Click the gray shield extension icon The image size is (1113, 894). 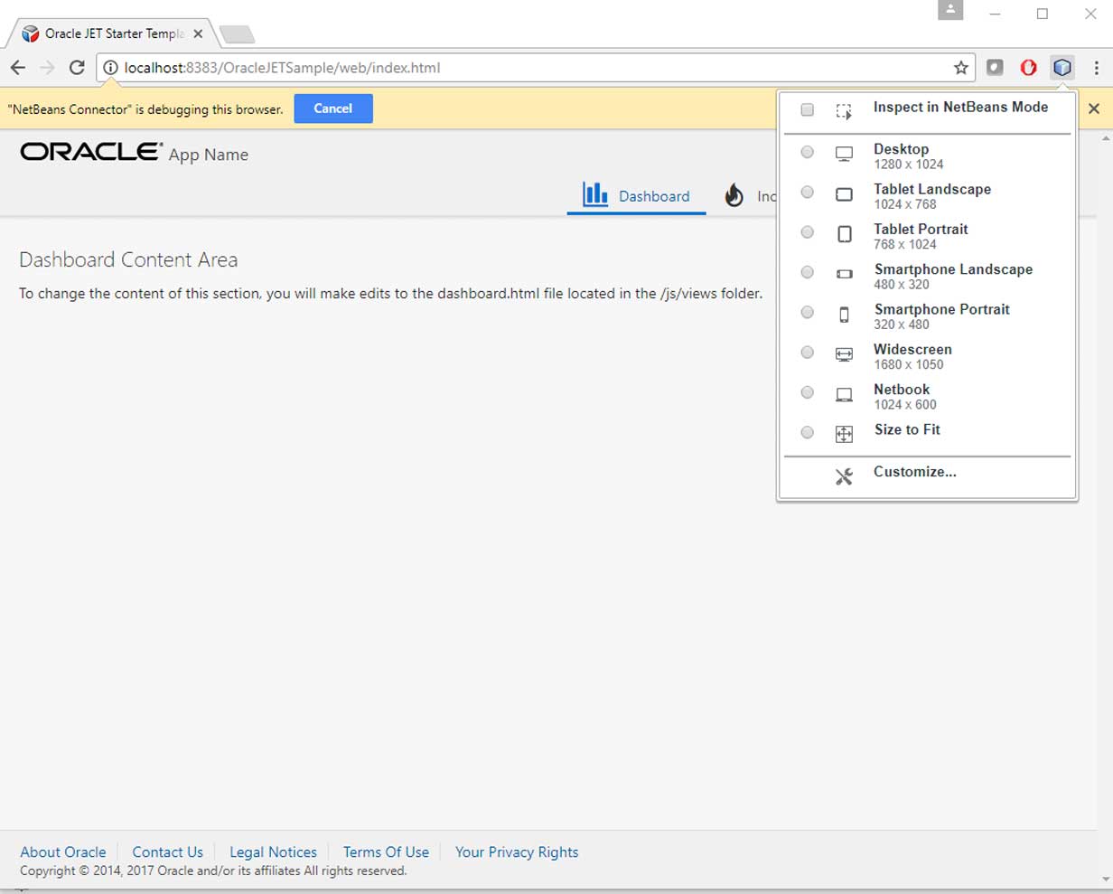point(995,68)
